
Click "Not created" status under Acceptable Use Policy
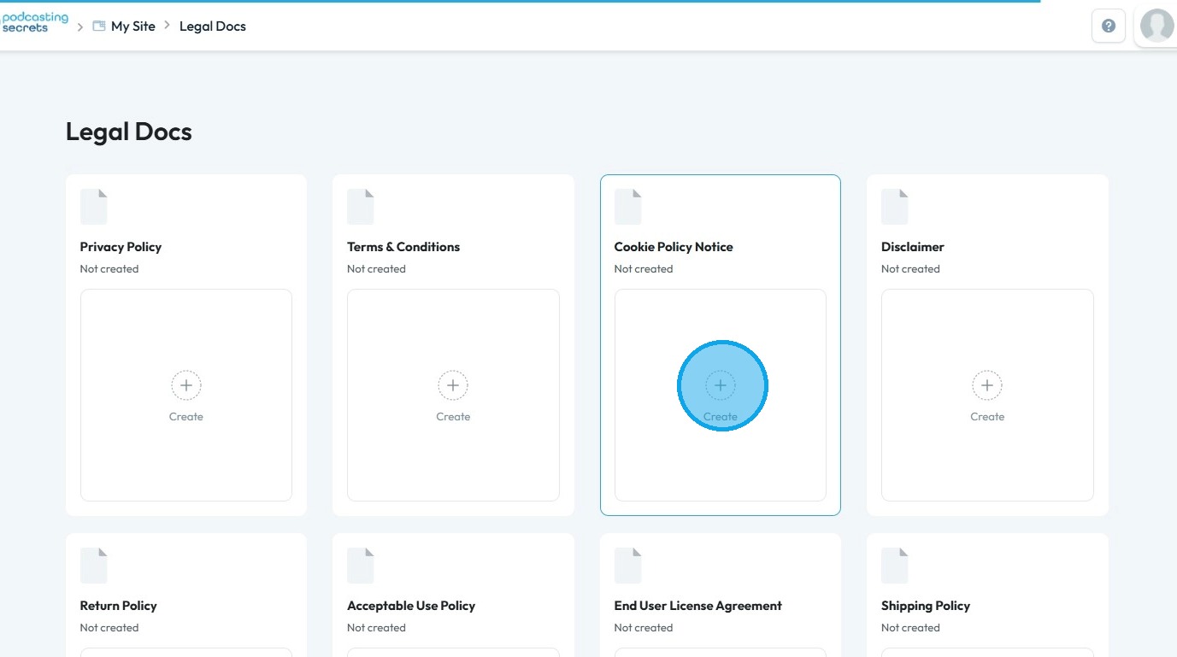[x=376, y=628]
